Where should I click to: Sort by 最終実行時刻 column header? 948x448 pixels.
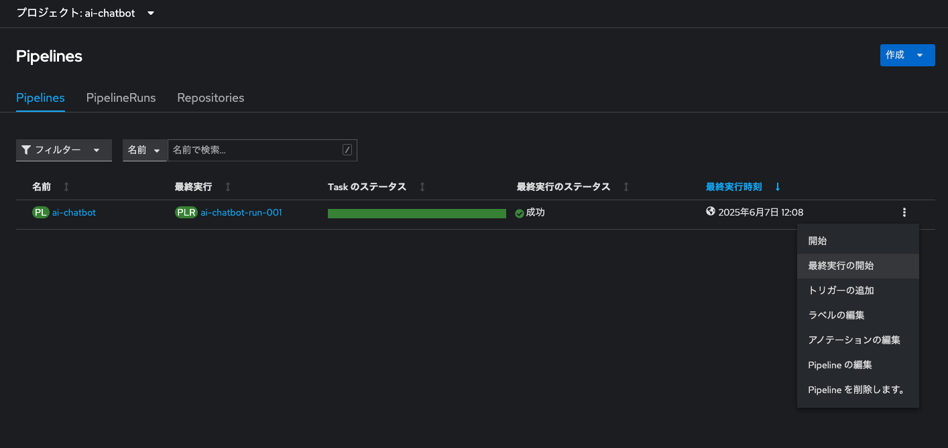[733, 187]
